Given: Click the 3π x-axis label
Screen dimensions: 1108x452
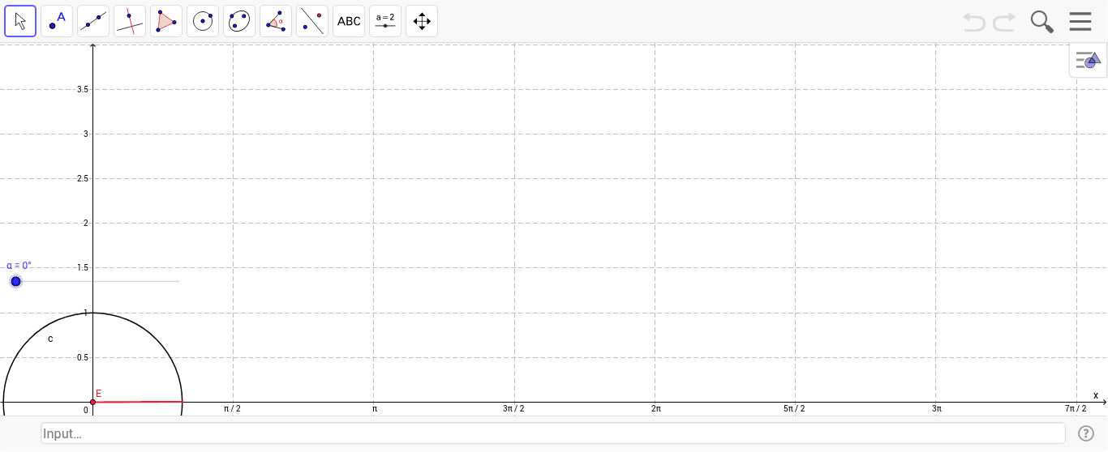Looking at the screenshot, I should click(936, 409).
